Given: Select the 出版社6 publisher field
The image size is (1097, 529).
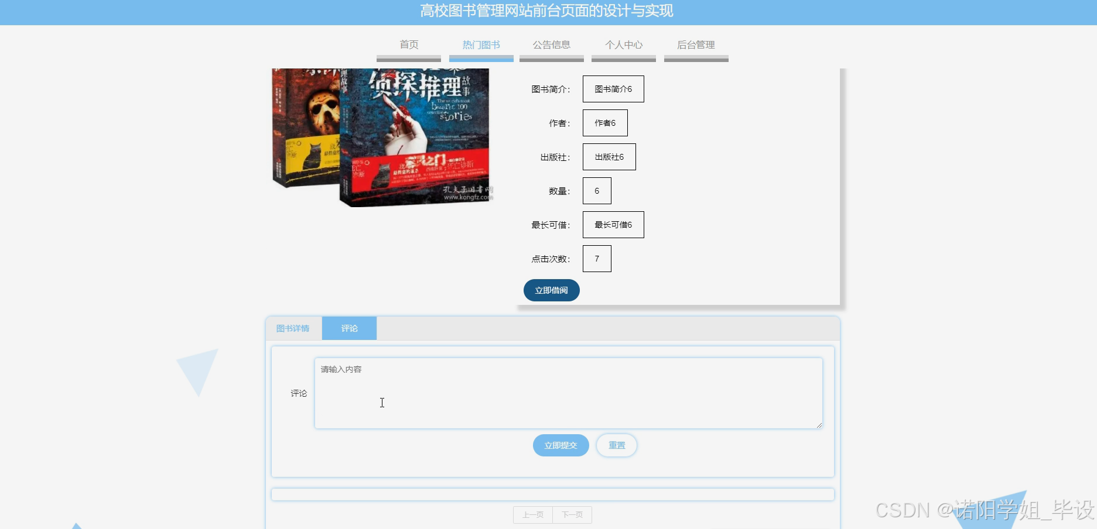Looking at the screenshot, I should click(609, 156).
